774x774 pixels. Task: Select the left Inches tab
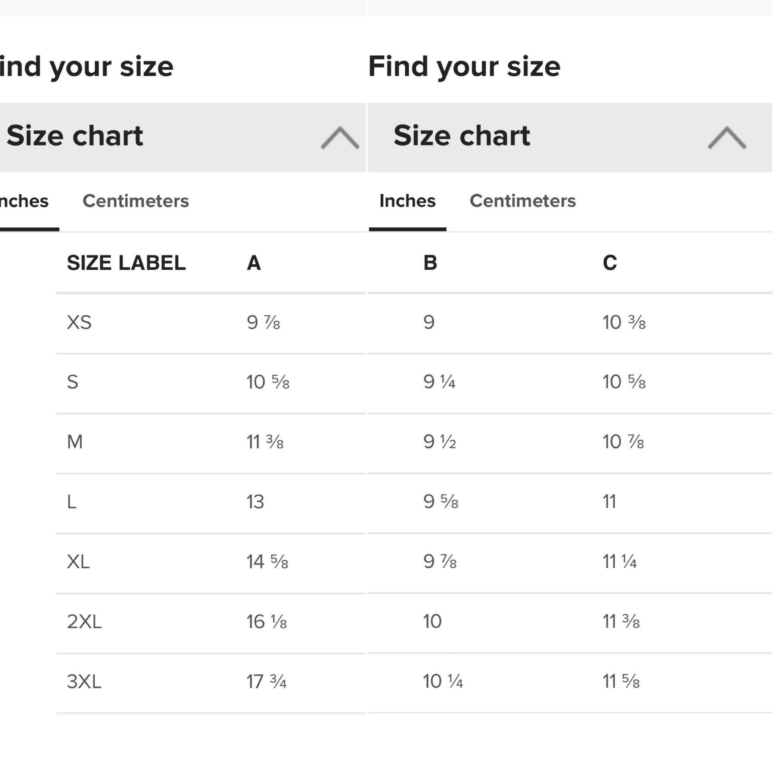[x=24, y=201]
